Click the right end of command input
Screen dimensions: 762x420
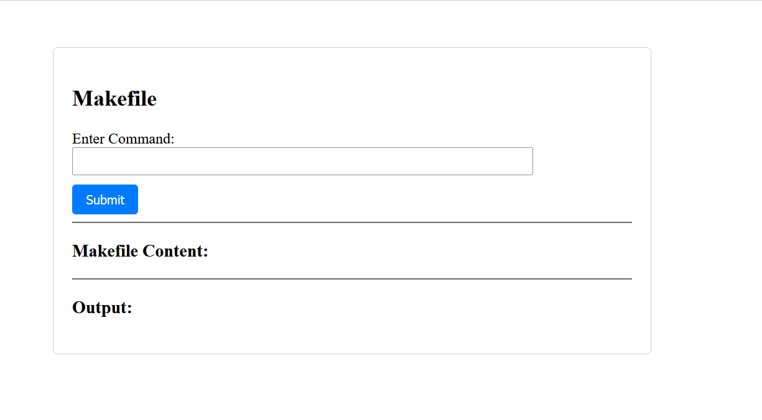pos(526,162)
